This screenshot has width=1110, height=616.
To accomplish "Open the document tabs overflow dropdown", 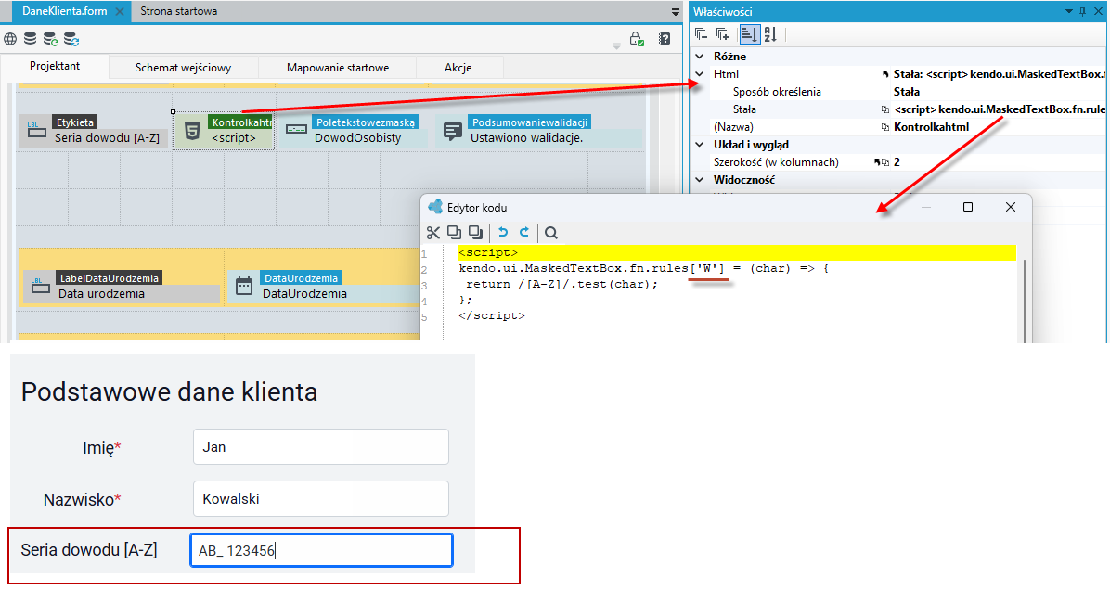I will pyautogui.click(x=676, y=12).
